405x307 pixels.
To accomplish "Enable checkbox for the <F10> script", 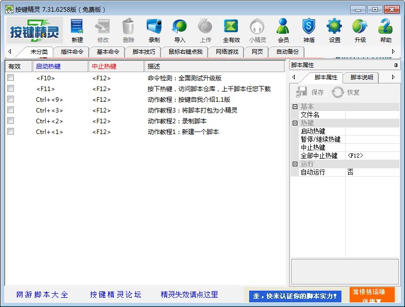I will click(x=11, y=78).
